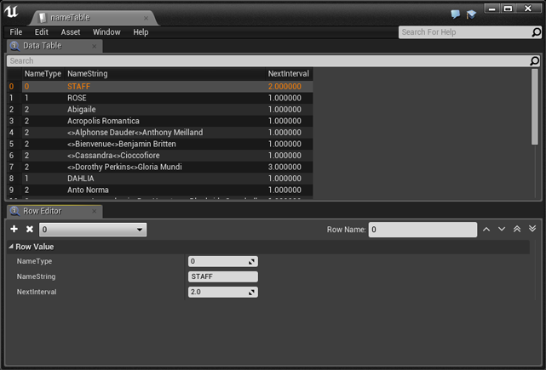Click the Search For Help magnifier icon
This screenshot has width=546, height=370.
click(x=537, y=32)
